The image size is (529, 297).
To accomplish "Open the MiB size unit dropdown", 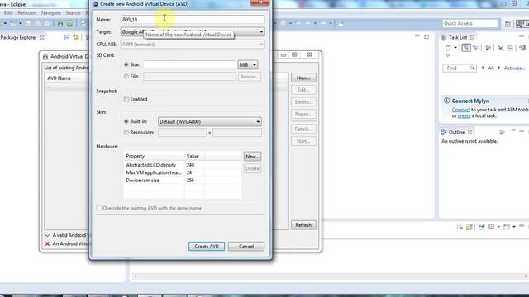I will (248, 64).
